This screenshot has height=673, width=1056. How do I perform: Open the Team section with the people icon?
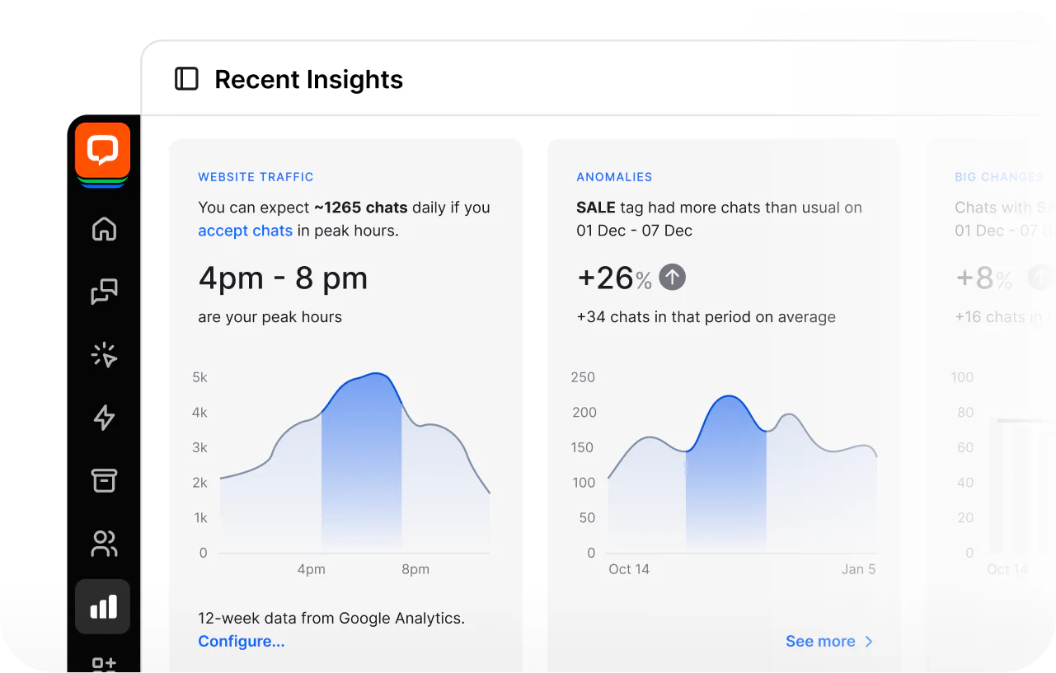click(102, 543)
